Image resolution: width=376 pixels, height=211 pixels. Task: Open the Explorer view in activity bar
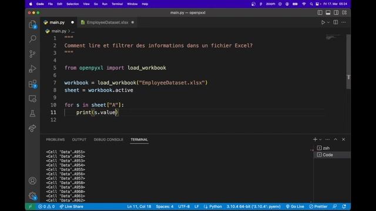[32, 24]
